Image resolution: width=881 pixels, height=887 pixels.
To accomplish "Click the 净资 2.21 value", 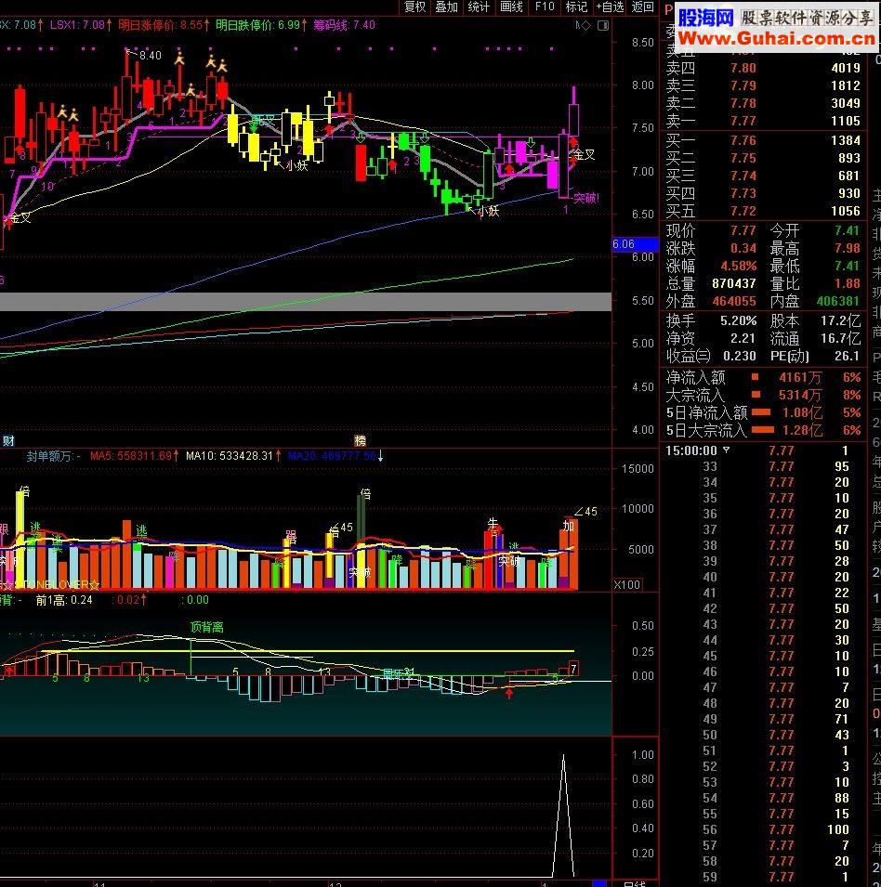I will tap(743, 338).
